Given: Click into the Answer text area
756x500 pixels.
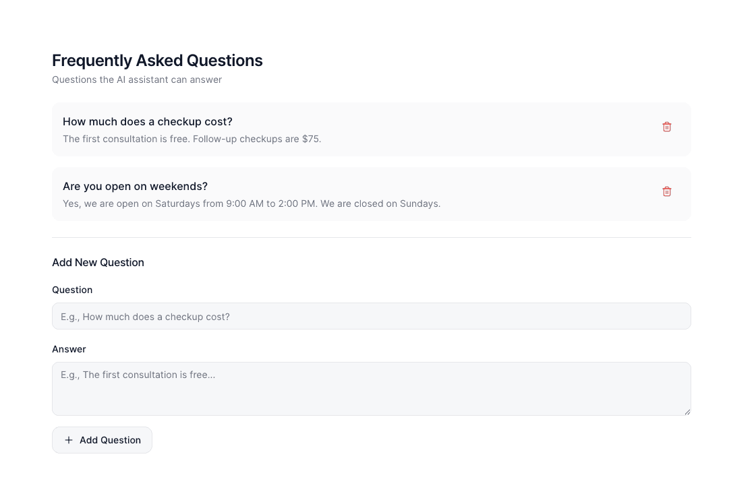Looking at the screenshot, I should (x=371, y=388).
